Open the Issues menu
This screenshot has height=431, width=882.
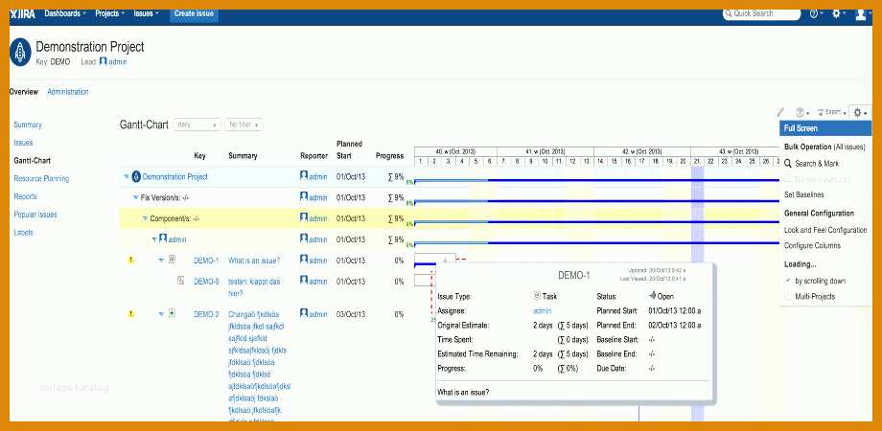click(x=147, y=13)
